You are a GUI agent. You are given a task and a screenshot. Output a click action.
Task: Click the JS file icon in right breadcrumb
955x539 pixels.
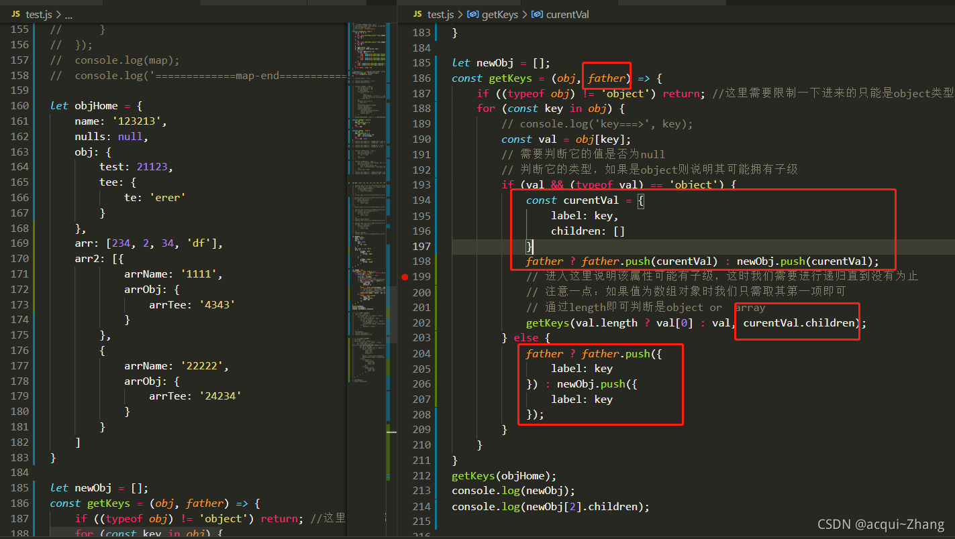417,14
